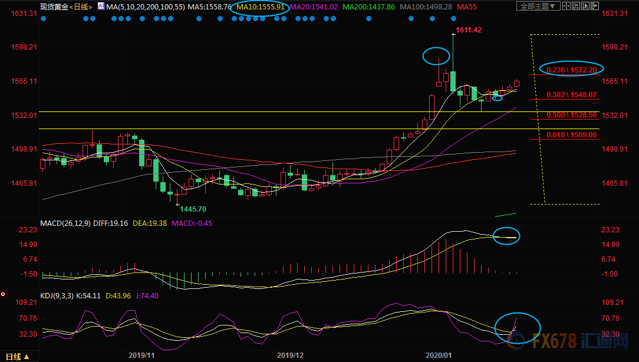Click 1465.81 on the left price axis
The height and width of the screenshot is (362, 639).
(24, 183)
